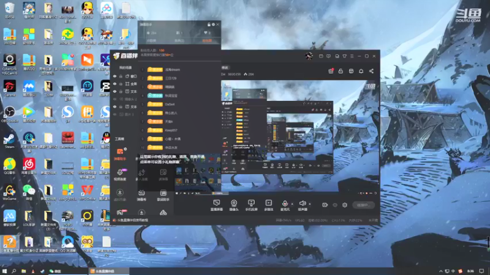490x275 pixels.
Task: Click the profile avatar in the title bar
Action: (x=309, y=56)
